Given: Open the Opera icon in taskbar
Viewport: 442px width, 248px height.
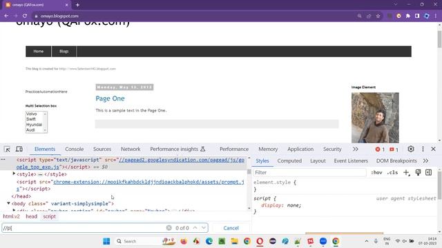Looking at the screenshot, I should click(x=260, y=241).
